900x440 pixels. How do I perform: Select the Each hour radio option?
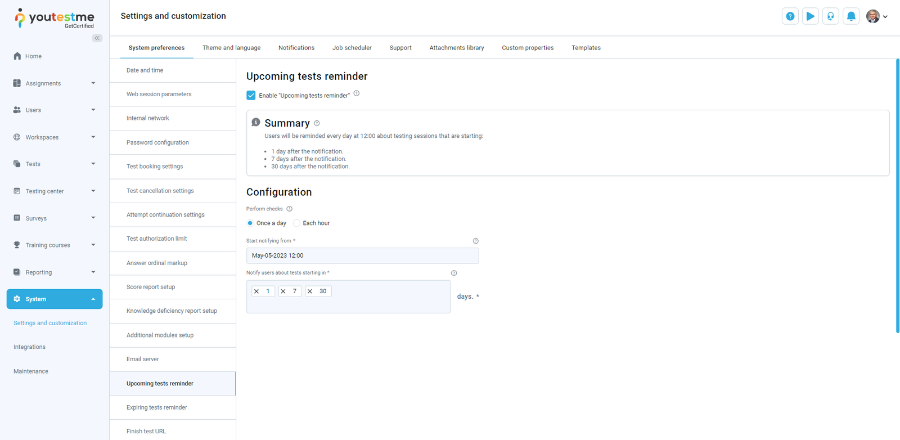click(296, 223)
